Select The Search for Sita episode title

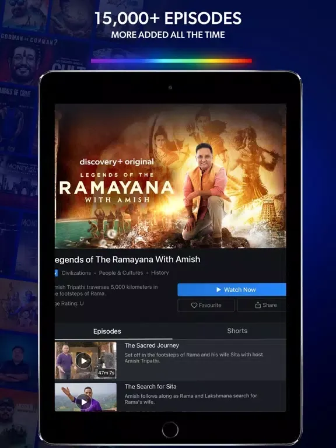coord(150,387)
